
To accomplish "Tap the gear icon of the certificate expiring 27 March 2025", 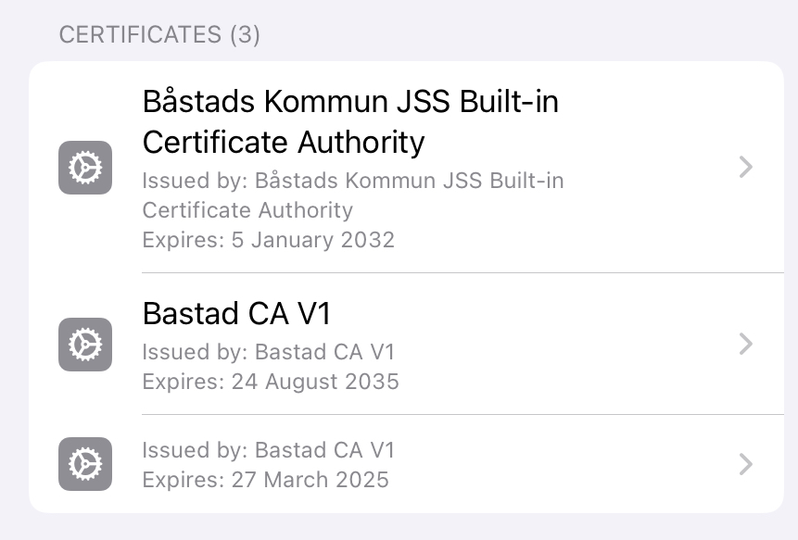I will coord(85,464).
